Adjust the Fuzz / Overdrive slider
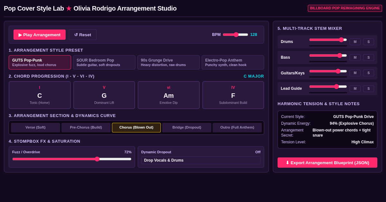Image resolution: width=386 pixels, height=202 pixels. (x=72, y=159)
